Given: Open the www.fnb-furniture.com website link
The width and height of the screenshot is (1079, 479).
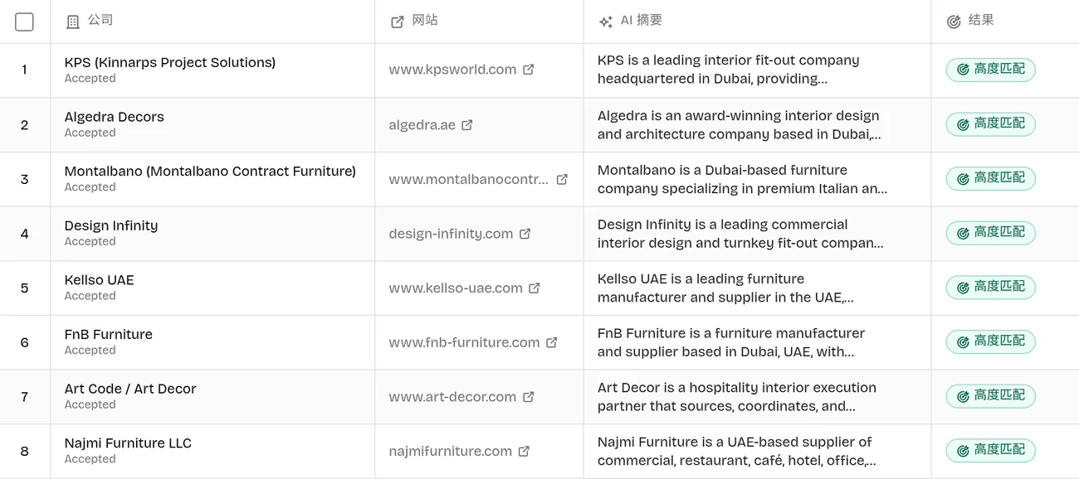Looking at the screenshot, I should pyautogui.click(x=464, y=342).
